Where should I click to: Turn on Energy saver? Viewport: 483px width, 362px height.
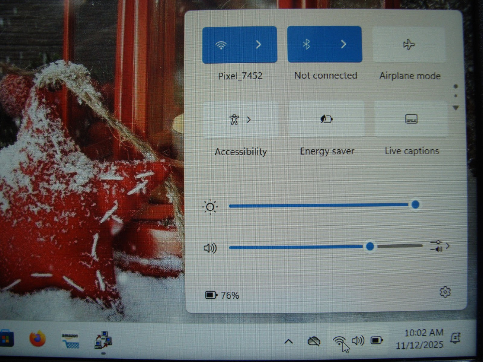pos(326,119)
